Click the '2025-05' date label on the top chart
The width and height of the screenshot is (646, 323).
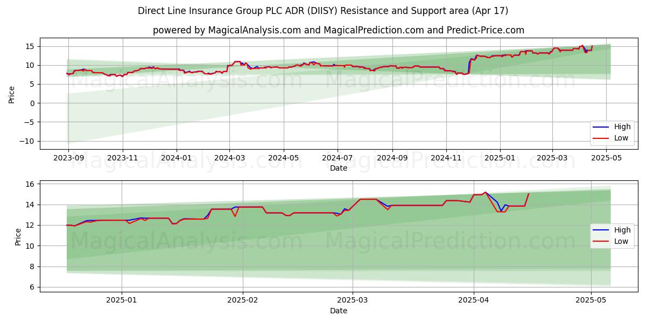pos(606,159)
